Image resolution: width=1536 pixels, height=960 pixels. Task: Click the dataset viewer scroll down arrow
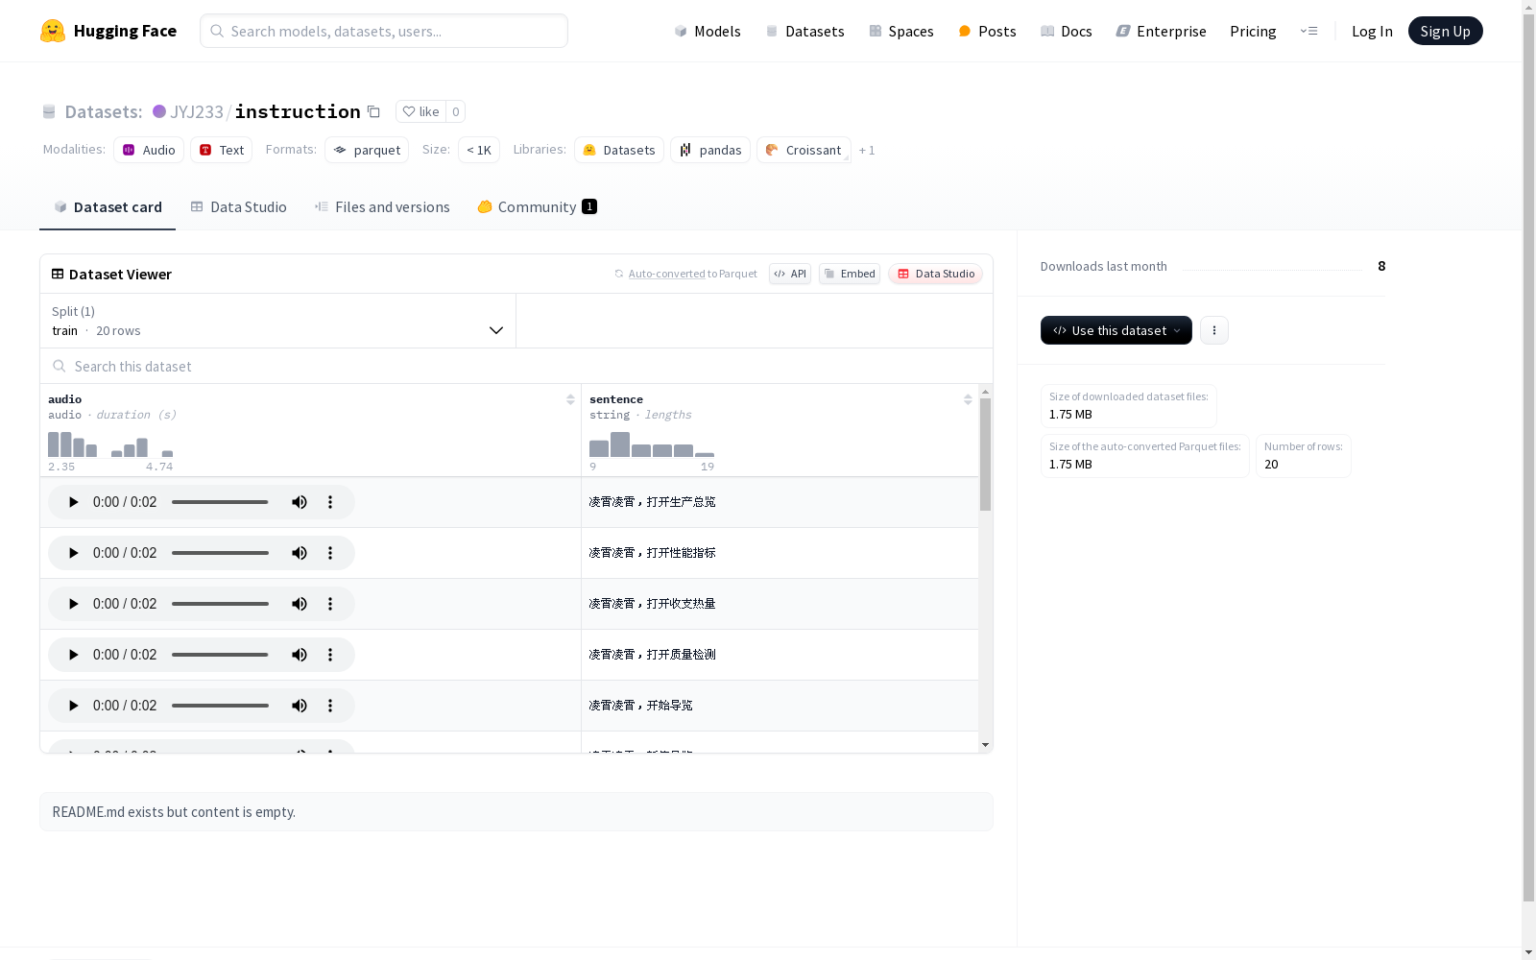pyautogui.click(x=985, y=745)
